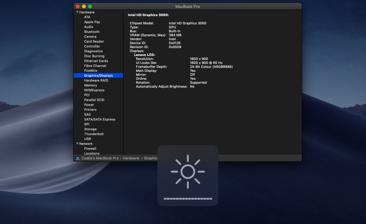Screen dimensions: 366x224
Task: Open Diagnostics information
Action: click(x=93, y=51)
